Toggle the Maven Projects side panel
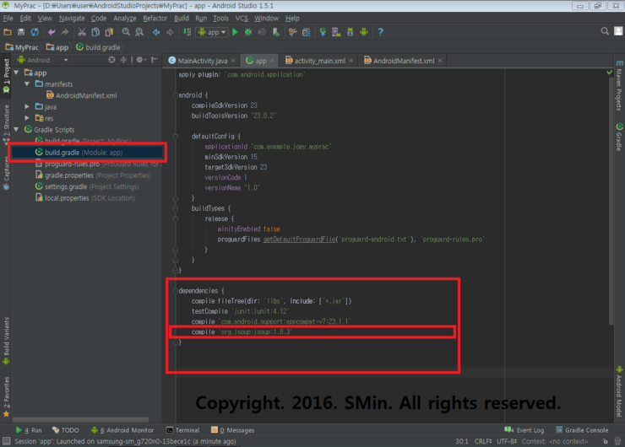The height and width of the screenshot is (447, 625). (x=619, y=85)
